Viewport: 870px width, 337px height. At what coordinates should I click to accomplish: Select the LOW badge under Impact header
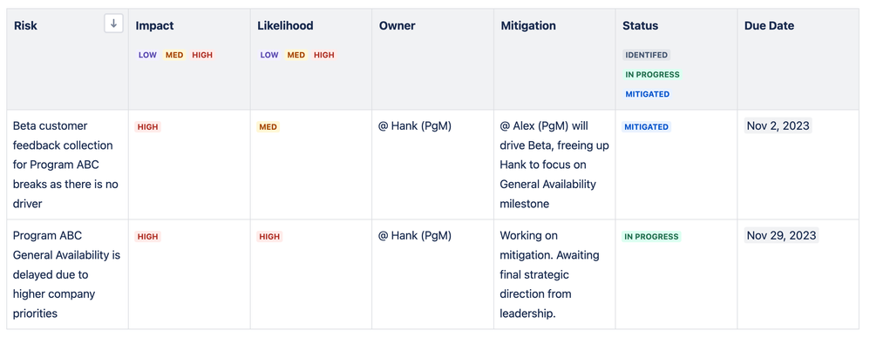click(x=147, y=55)
